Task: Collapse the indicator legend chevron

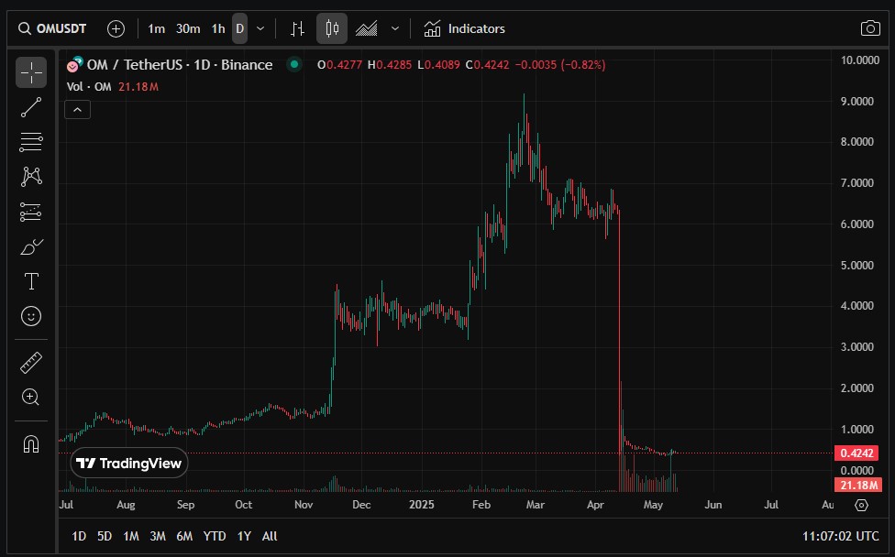Action: 78,109
